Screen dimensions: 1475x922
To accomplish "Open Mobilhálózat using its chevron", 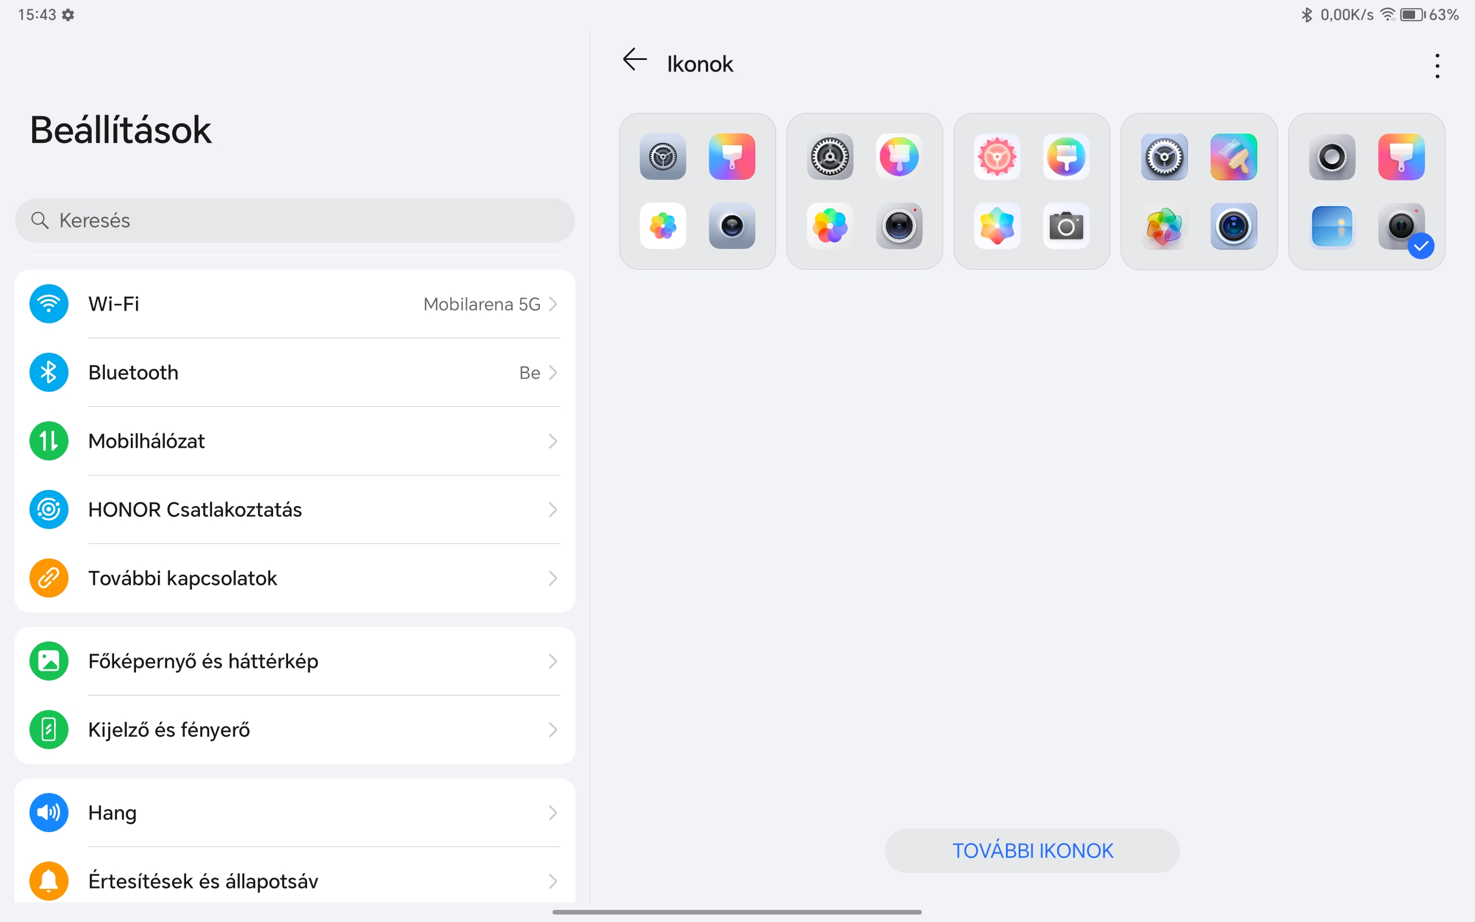I will pos(553,441).
